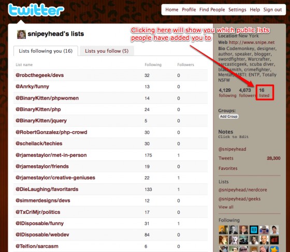Visit http://www.snipe.net web link
The width and height of the screenshot is (290, 252).
point(252,42)
